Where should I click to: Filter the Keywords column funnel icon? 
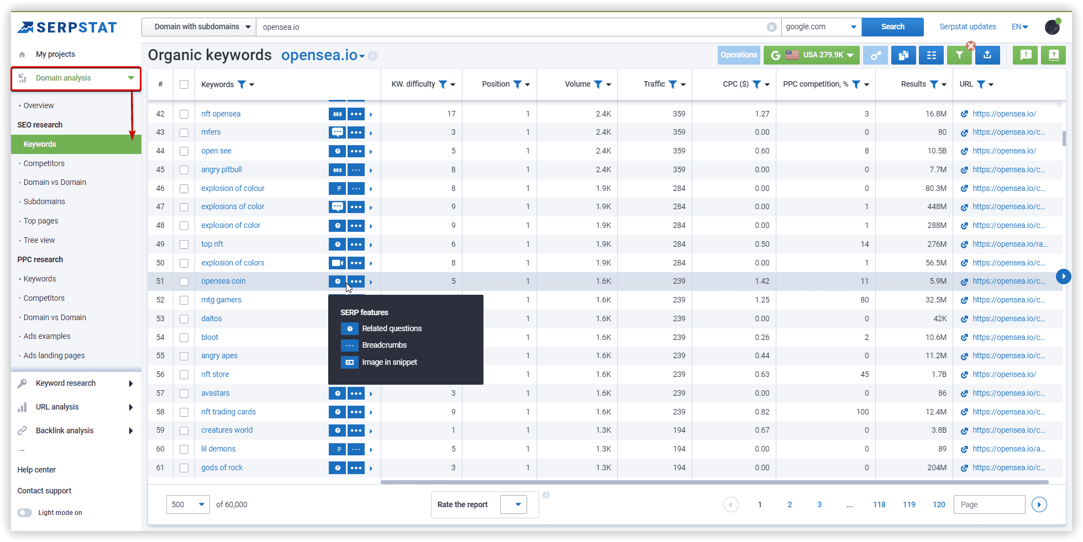click(241, 84)
